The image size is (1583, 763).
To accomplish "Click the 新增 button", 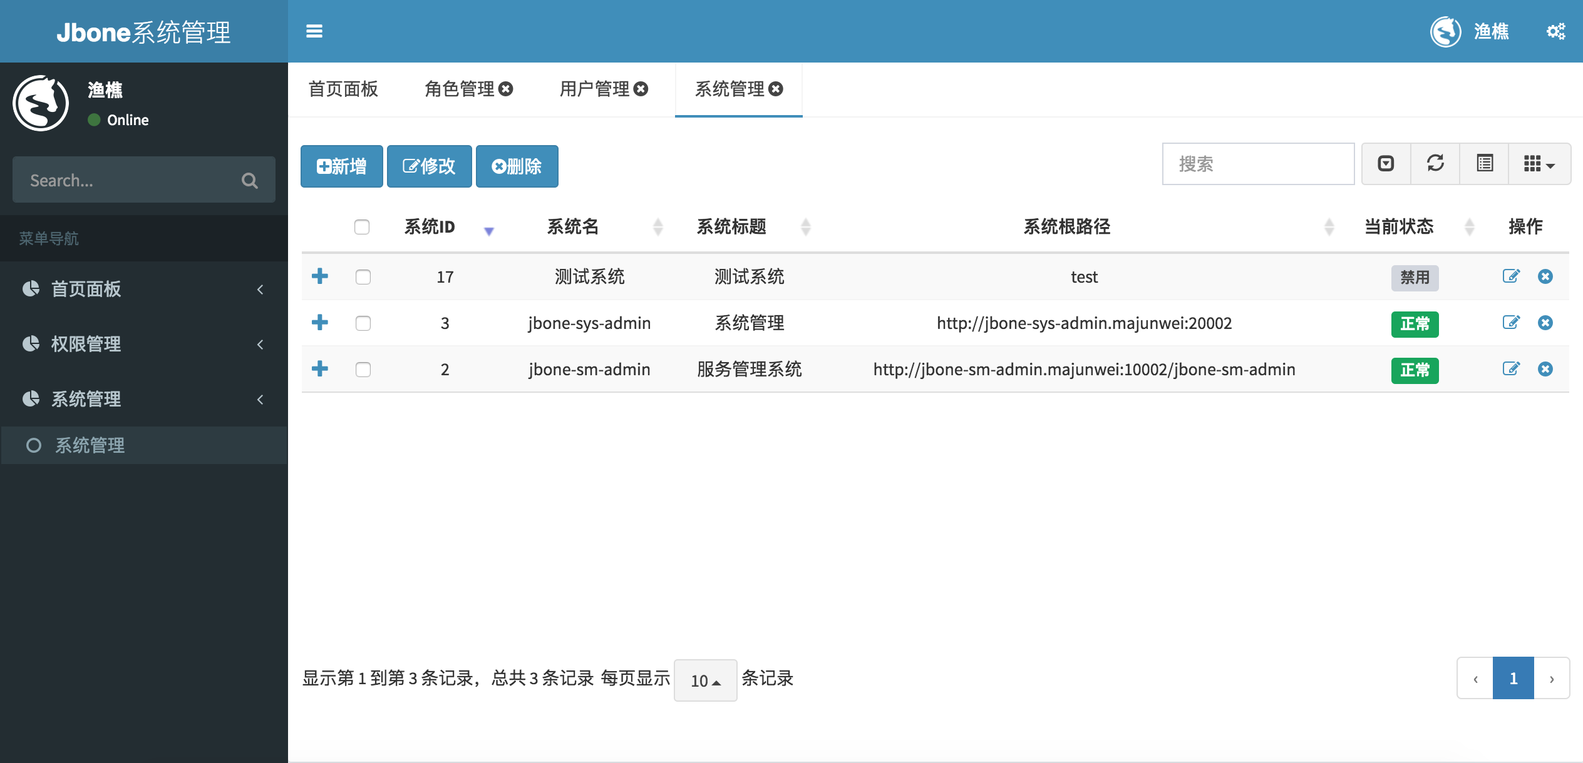I will [341, 166].
